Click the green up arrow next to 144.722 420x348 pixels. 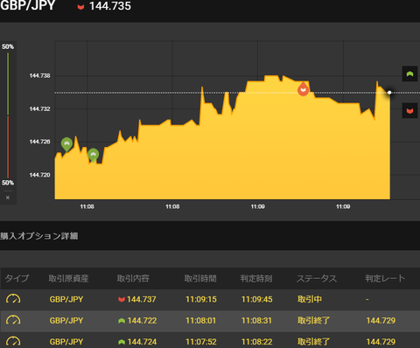click(x=122, y=321)
